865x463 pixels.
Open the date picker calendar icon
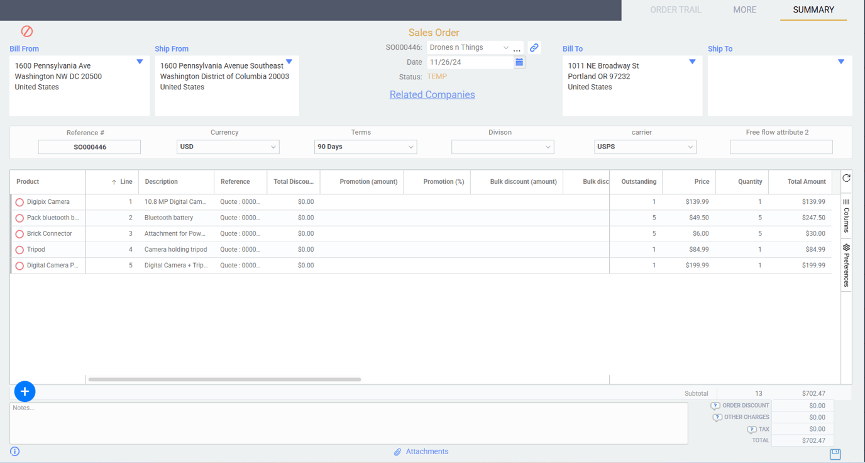click(x=519, y=62)
